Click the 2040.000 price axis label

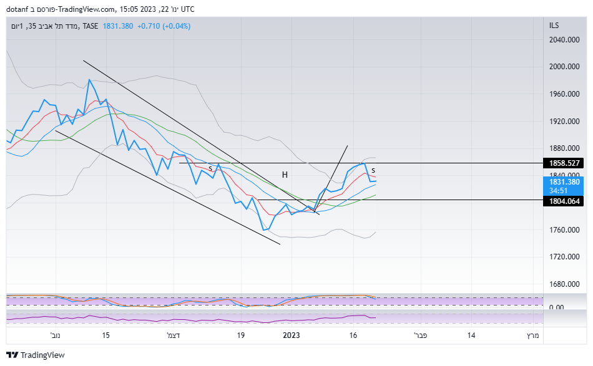coord(564,40)
